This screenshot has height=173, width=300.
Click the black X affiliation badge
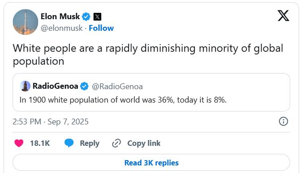click(x=97, y=17)
